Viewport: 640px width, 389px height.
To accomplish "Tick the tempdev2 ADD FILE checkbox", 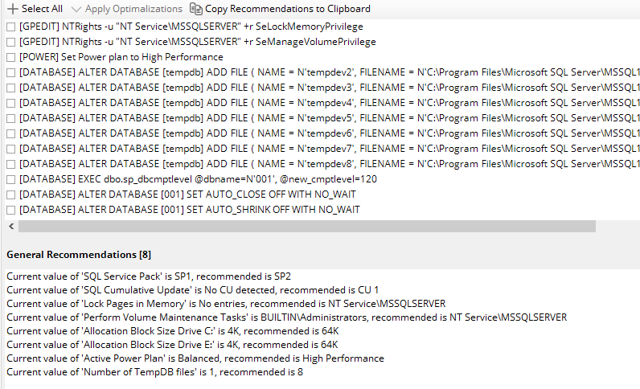I will 11,72.
